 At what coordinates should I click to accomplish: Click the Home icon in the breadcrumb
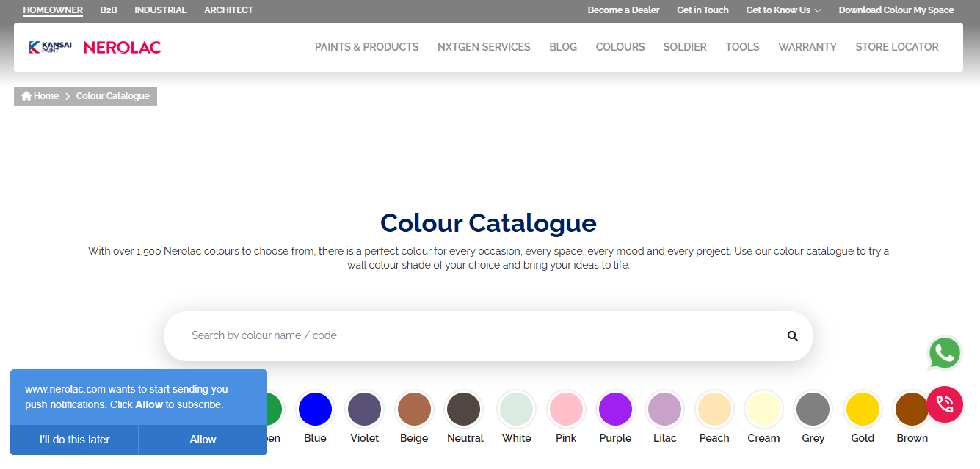point(26,96)
